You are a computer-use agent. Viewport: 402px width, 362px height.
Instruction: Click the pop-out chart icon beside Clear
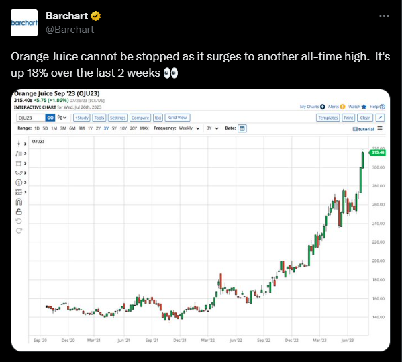tap(381, 118)
